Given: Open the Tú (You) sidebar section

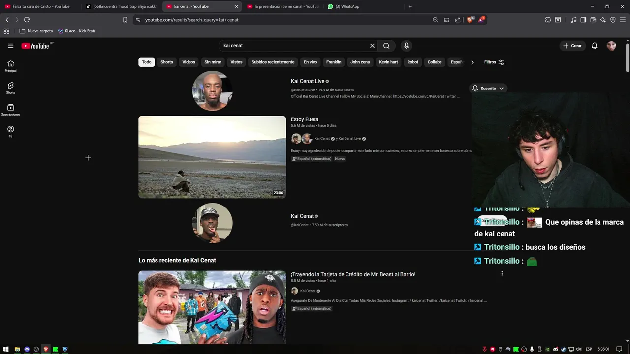Looking at the screenshot, I should coord(10,131).
